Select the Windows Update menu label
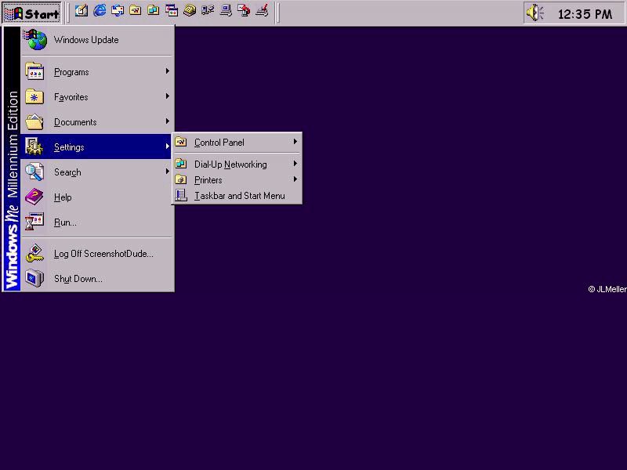The height and width of the screenshot is (470, 627). point(86,40)
